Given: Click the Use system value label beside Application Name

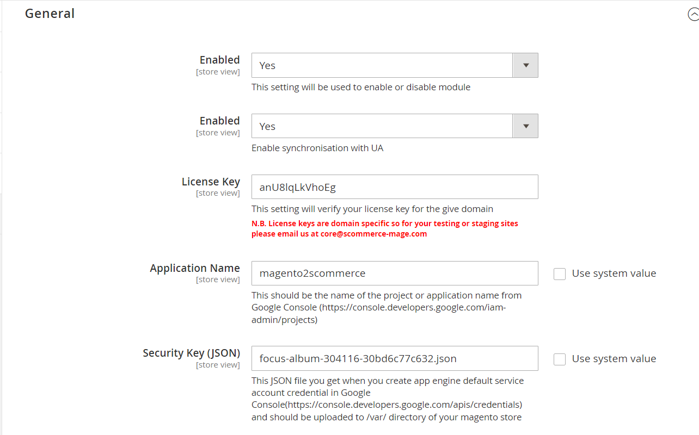Looking at the screenshot, I should point(614,274).
